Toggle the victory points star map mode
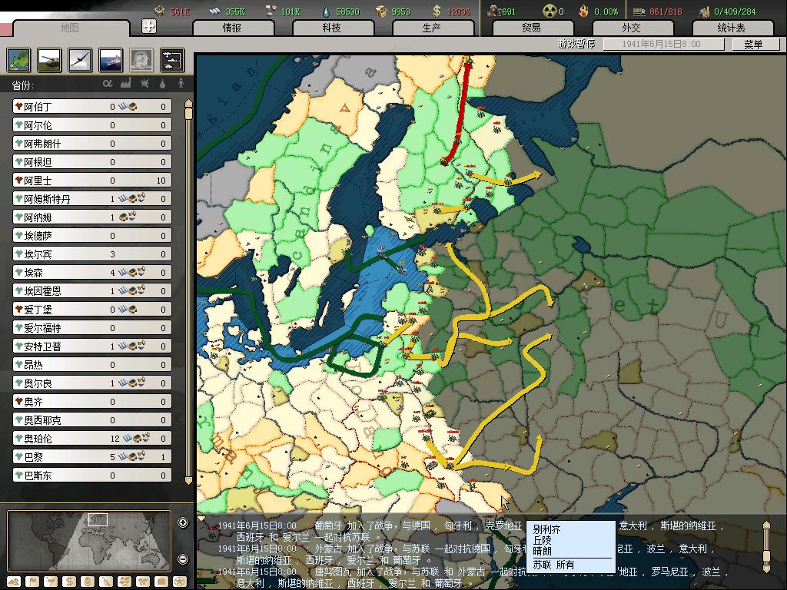Image resolution: width=787 pixels, height=590 pixels. tap(180, 581)
